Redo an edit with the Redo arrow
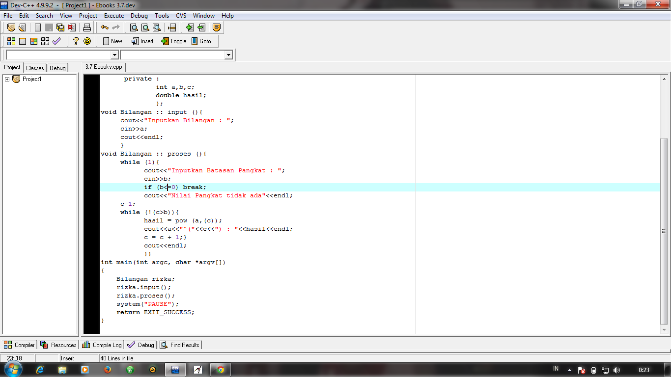Viewport: 672px width, 379px height. (116, 27)
